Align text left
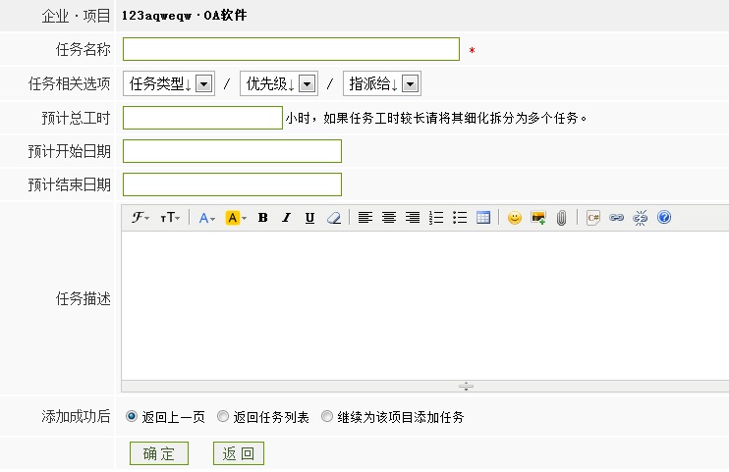 click(365, 218)
